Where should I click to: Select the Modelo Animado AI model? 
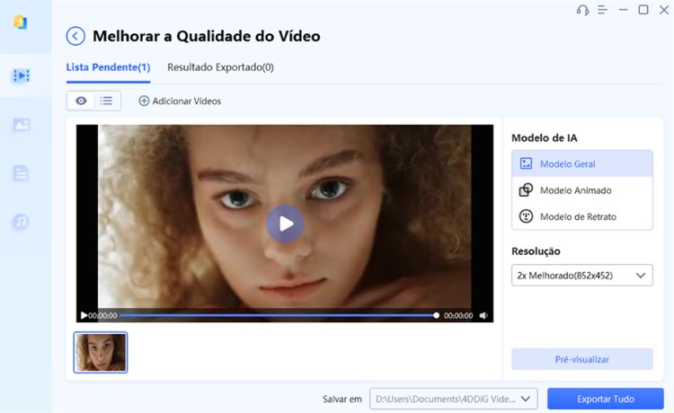coord(582,190)
